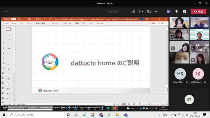Open the meeting chat icon
The height and width of the screenshot is (118, 210).
click(141, 11)
